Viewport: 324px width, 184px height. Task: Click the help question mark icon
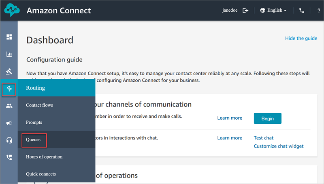318,11
